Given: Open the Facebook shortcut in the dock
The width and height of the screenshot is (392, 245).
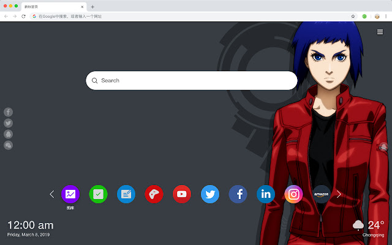Looking at the screenshot, I should (238, 194).
